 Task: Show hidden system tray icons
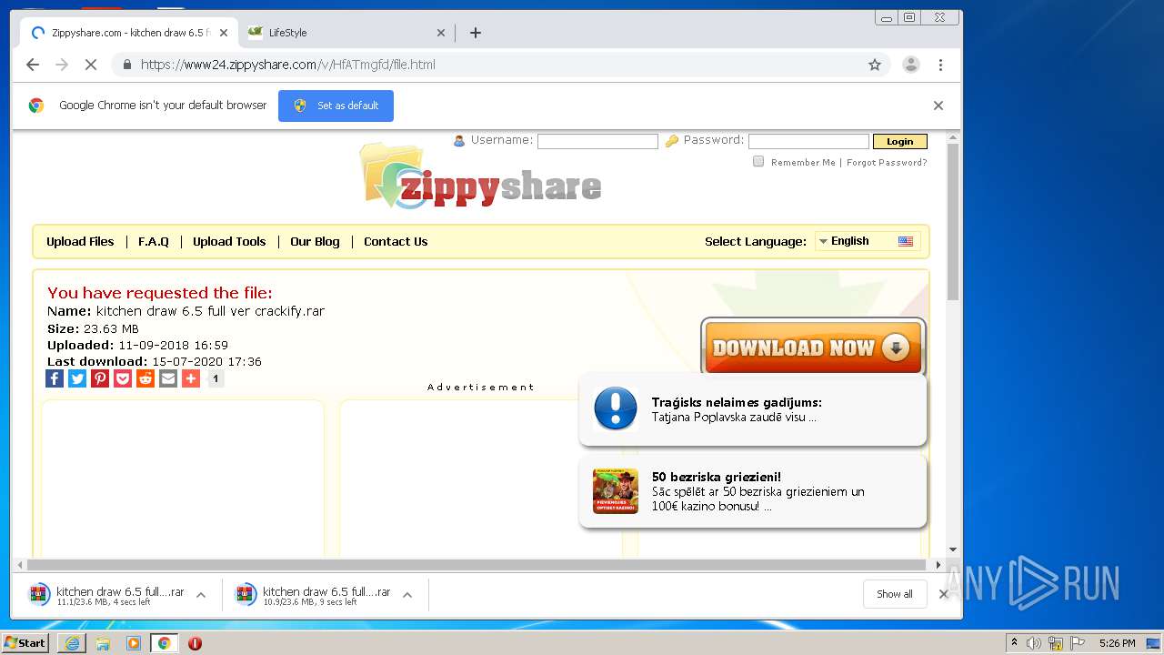1014,643
